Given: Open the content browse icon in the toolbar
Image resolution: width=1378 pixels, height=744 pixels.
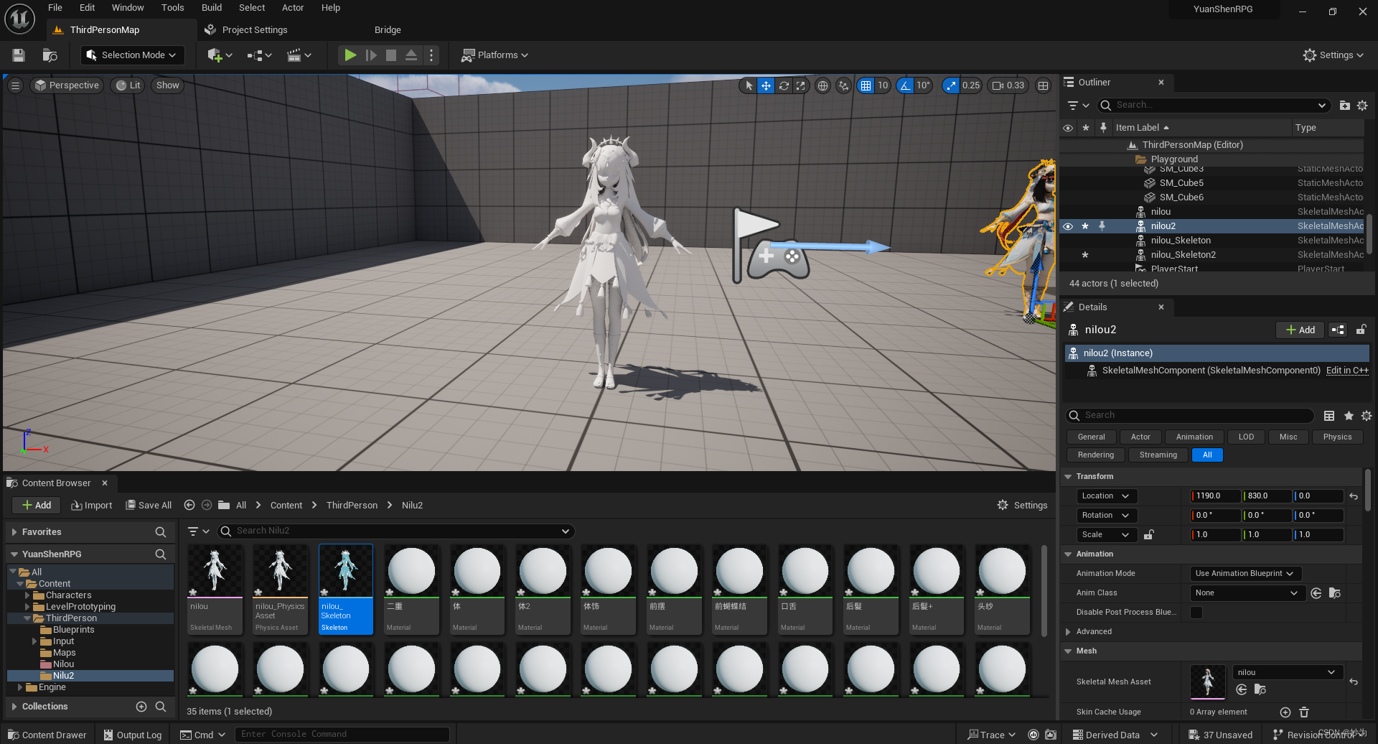Looking at the screenshot, I should (50, 55).
